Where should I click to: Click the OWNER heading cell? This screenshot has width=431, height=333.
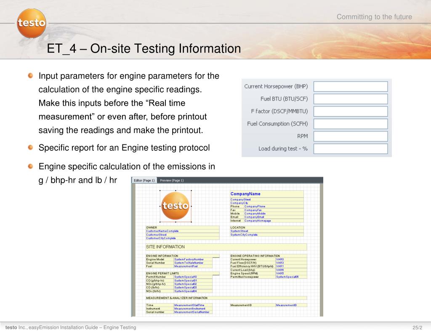[183, 228]
